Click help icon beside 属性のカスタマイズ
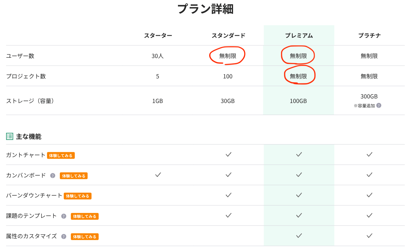 pos(64,236)
